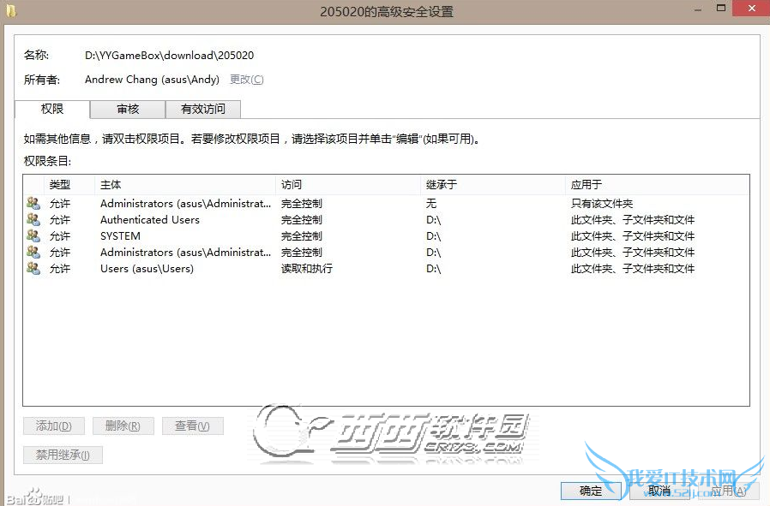
Task: Select the SYSTEM permission entry
Action: [x=386, y=235]
